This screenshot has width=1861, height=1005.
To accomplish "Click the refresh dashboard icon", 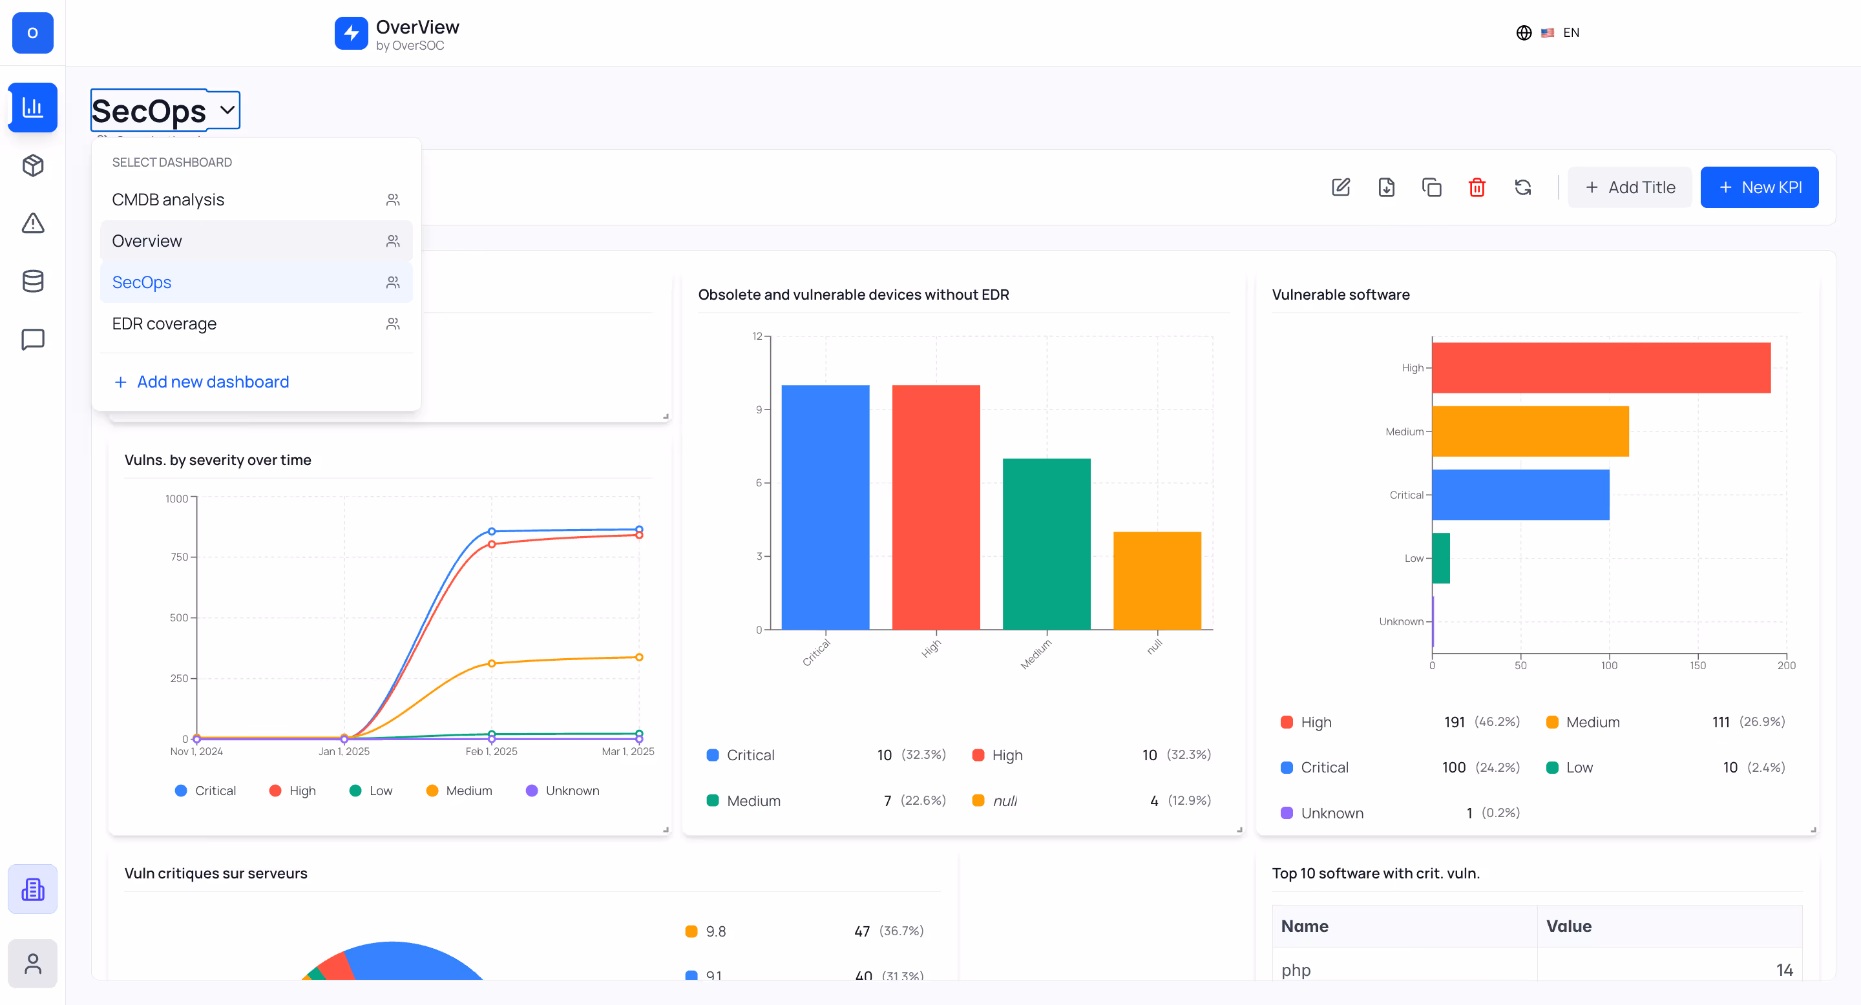I will [1522, 188].
